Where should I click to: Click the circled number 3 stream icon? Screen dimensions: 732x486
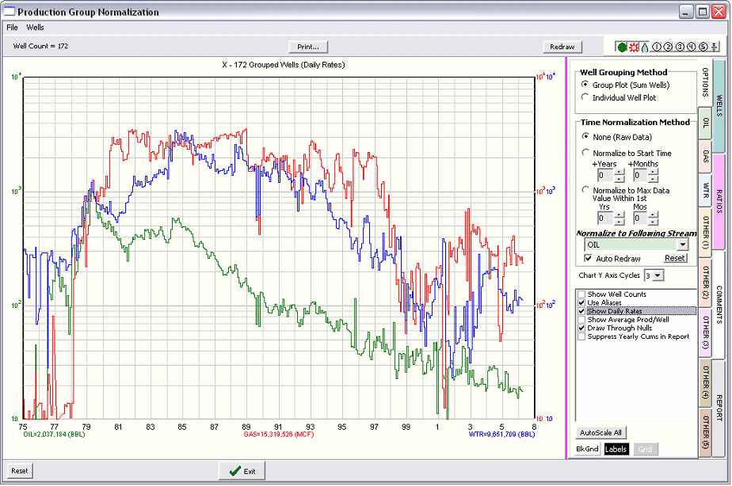tap(679, 47)
